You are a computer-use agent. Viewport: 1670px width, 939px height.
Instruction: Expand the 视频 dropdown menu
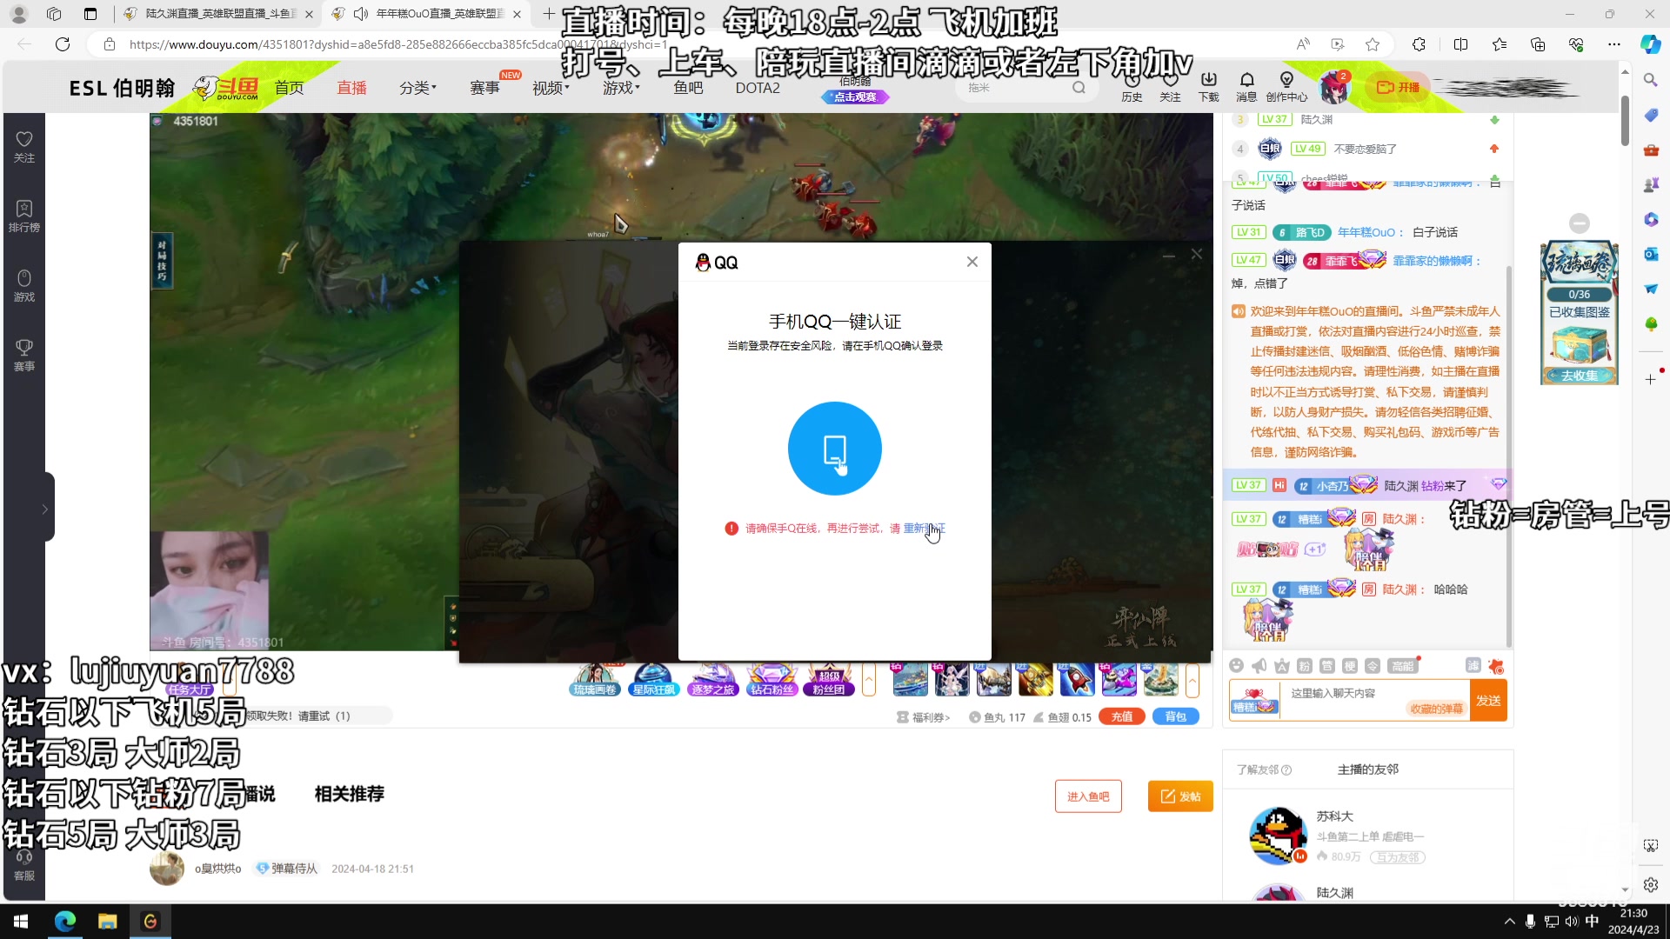pyautogui.click(x=551, y=88)
